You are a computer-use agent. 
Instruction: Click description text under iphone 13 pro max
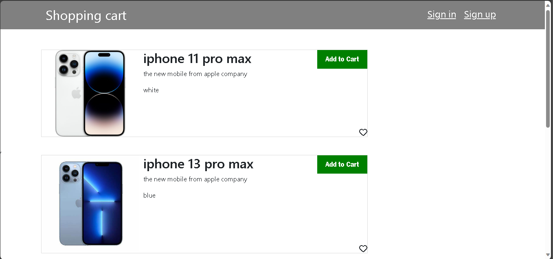coord(195,179)
